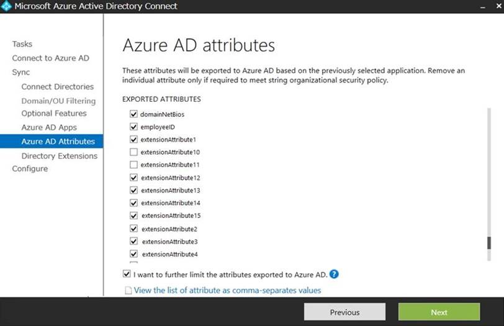Check the extensionAttribute11 checkbox
The width and height of the screenshot is (504, 326).
point(133,165)
